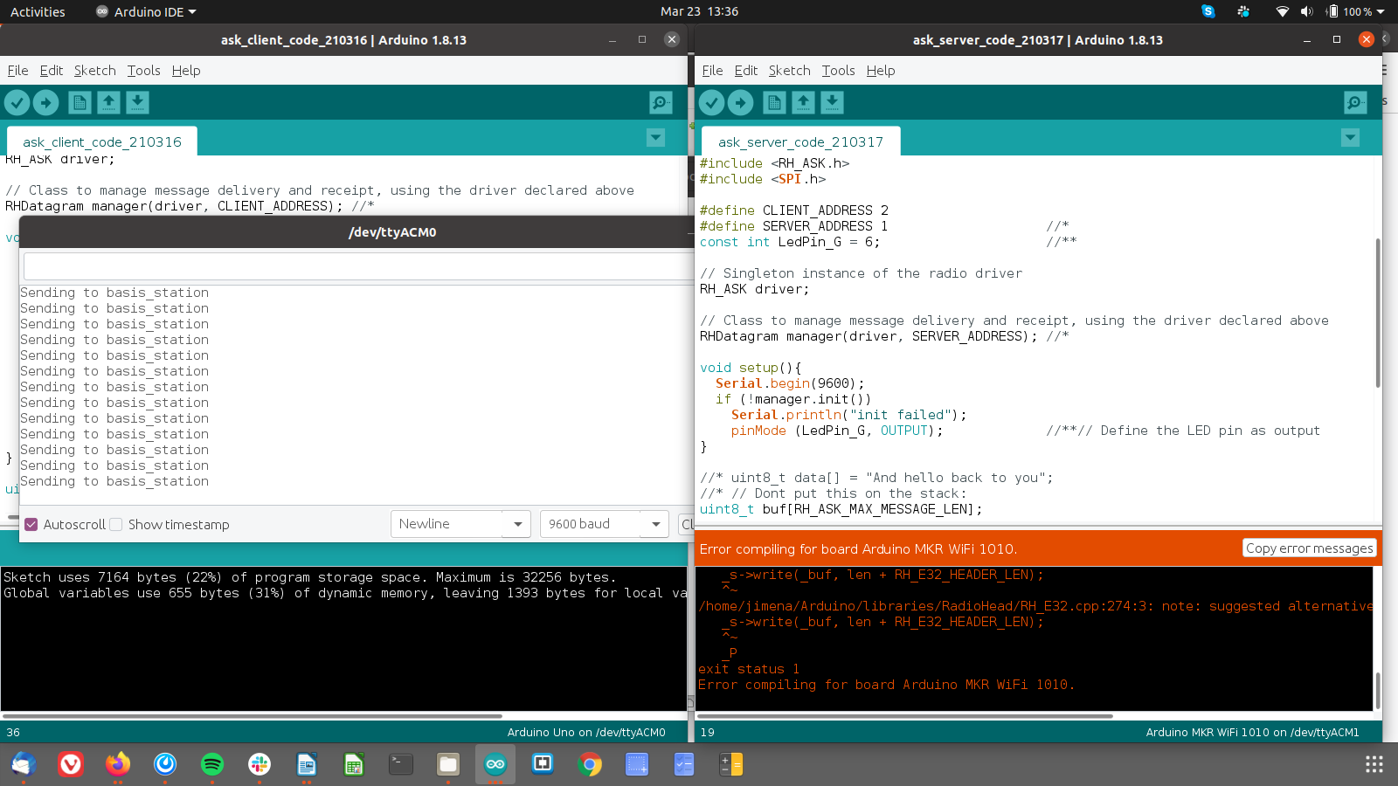Open Help menu in client window
This screenshot has height=786, width=1398.
click(x=186, y=71)
